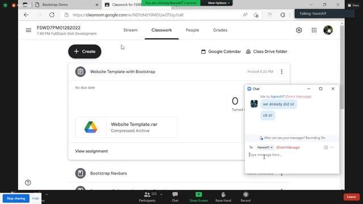Viewport: 363px width, 204px height.
Task: Click the browser back arrow
Action: (26, 15)
